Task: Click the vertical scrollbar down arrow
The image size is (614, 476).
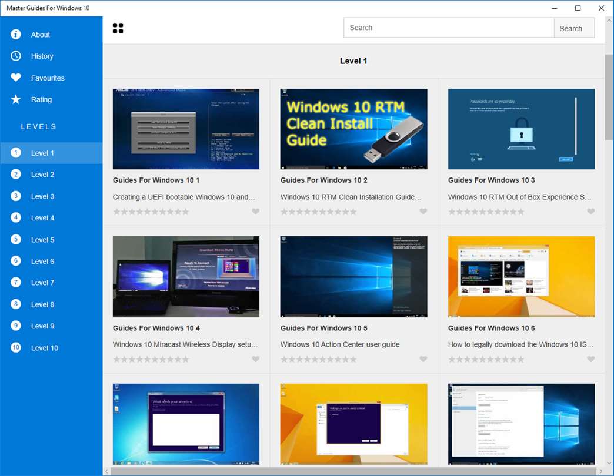Action: [609, 463]
